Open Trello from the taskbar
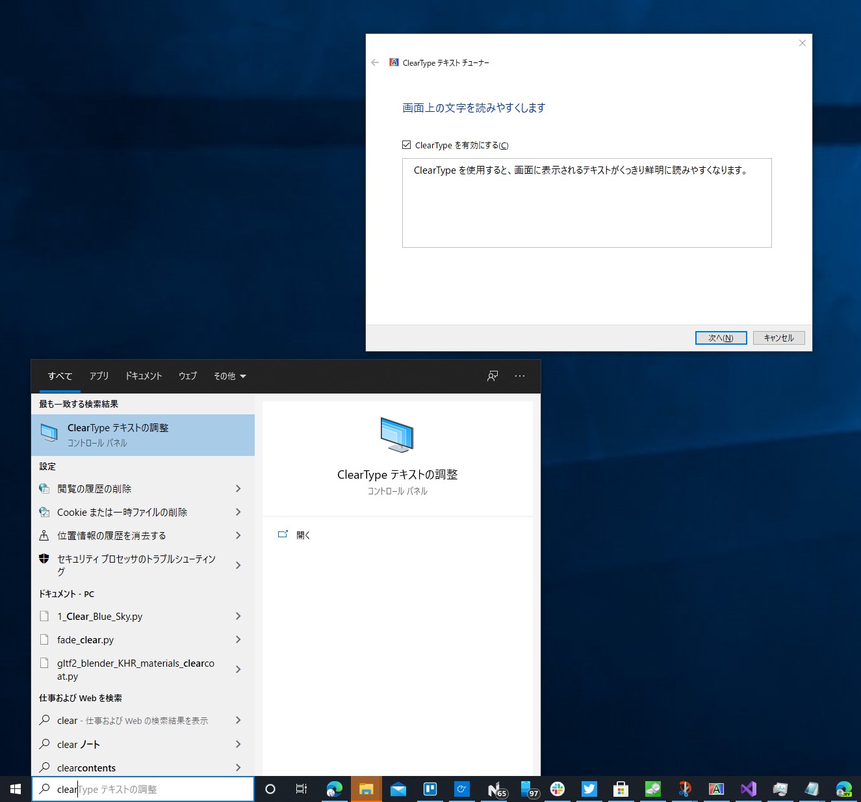Image resolution: width=861 pixels, height=802 pixels. click(x=430, y=789)
